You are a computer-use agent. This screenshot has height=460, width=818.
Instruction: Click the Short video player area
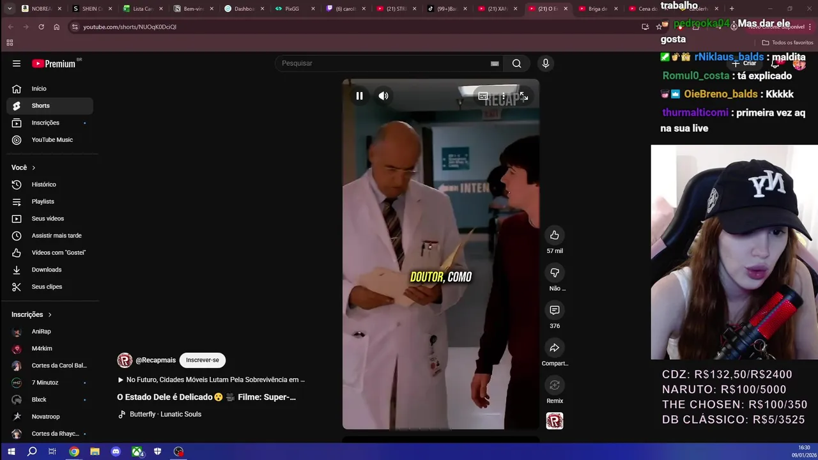(441, 254)
